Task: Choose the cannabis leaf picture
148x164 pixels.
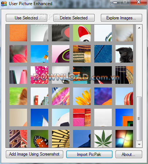Action: (103, 139)
